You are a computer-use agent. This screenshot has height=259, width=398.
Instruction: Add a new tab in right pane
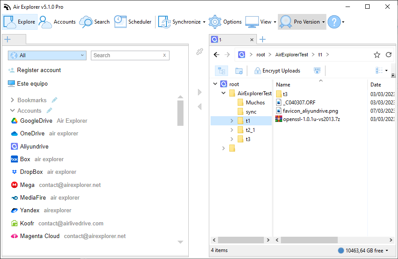point(263,39)
